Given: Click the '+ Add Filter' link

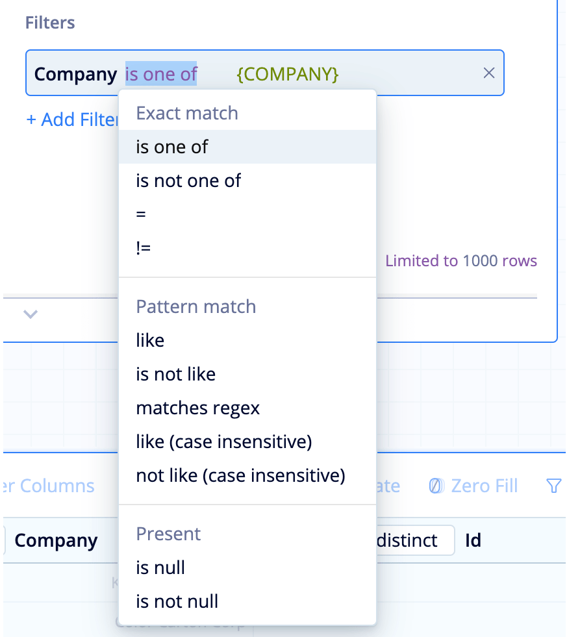Looking at the screenshot, I should (x=71, y=119).
